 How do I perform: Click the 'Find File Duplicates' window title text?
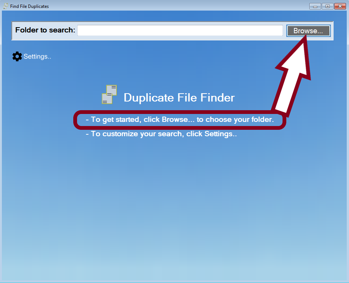pos(29,6)
